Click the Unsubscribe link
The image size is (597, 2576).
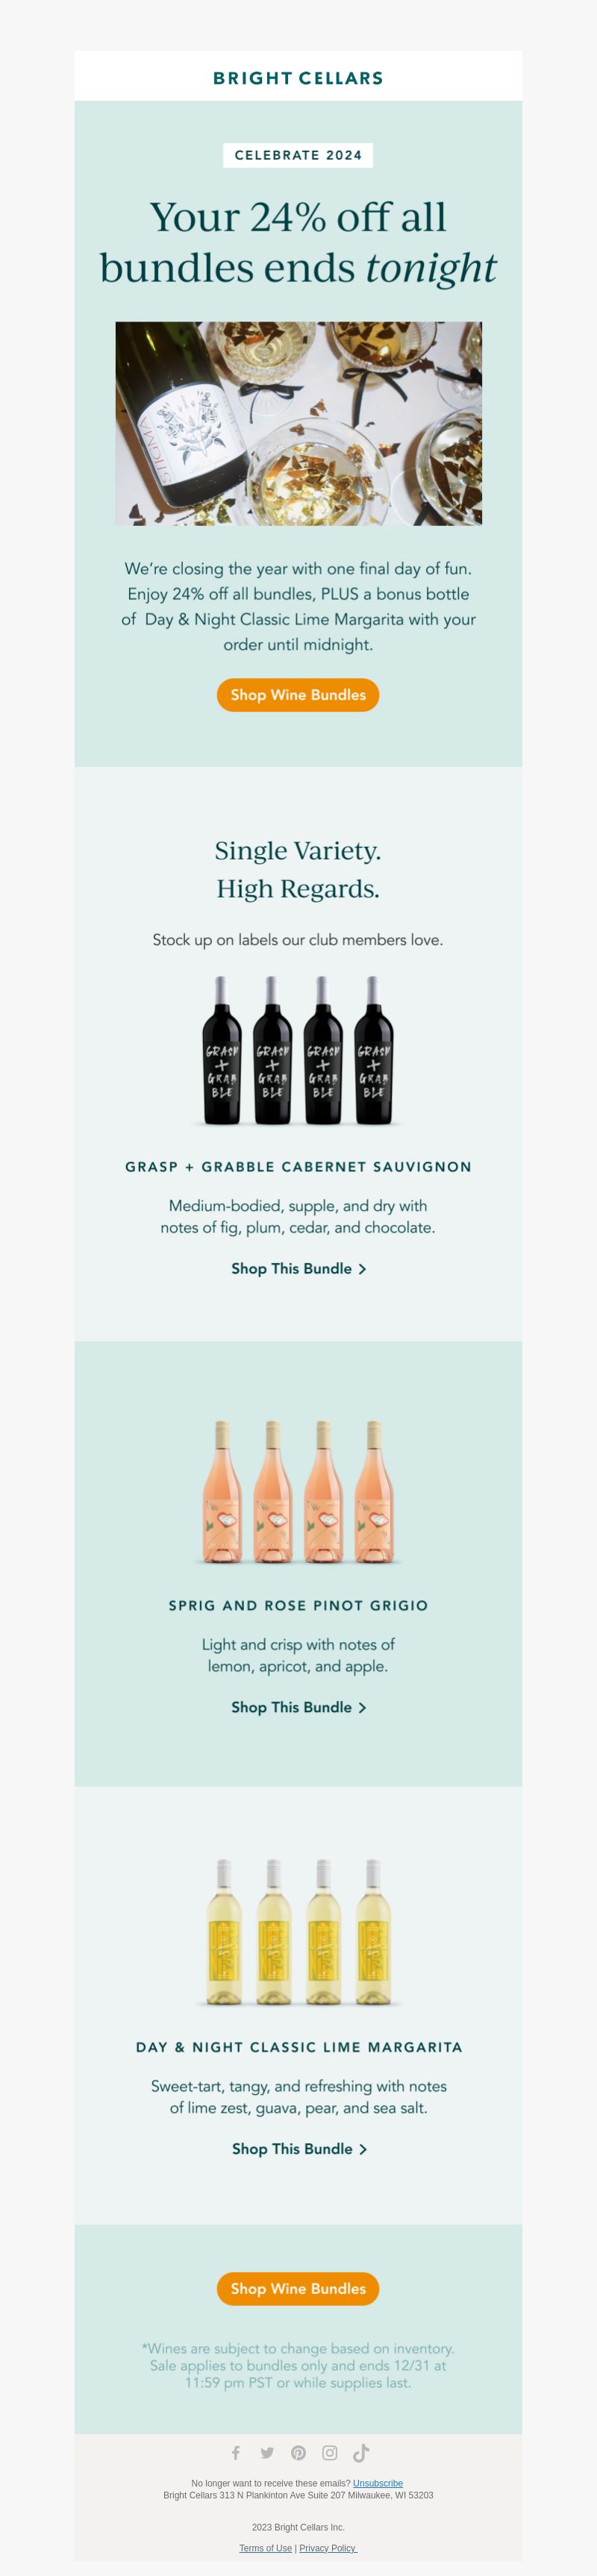(x=378, y=2483)
